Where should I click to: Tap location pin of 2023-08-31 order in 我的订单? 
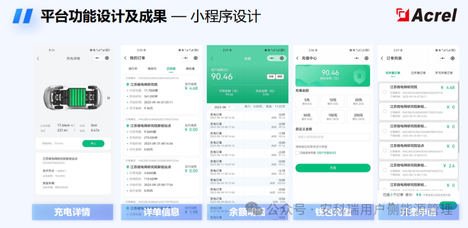[x=128, y=126]
